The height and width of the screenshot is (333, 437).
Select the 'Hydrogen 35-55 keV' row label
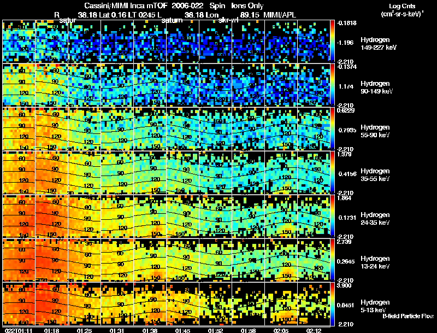point(375,174)
